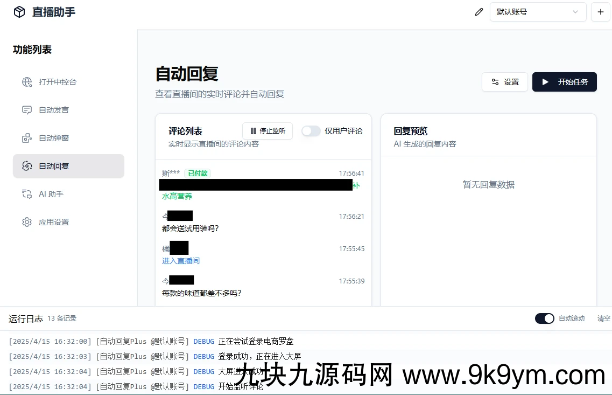Click 清空 to clear the run log
612x395 pixels.
(604, 318)
